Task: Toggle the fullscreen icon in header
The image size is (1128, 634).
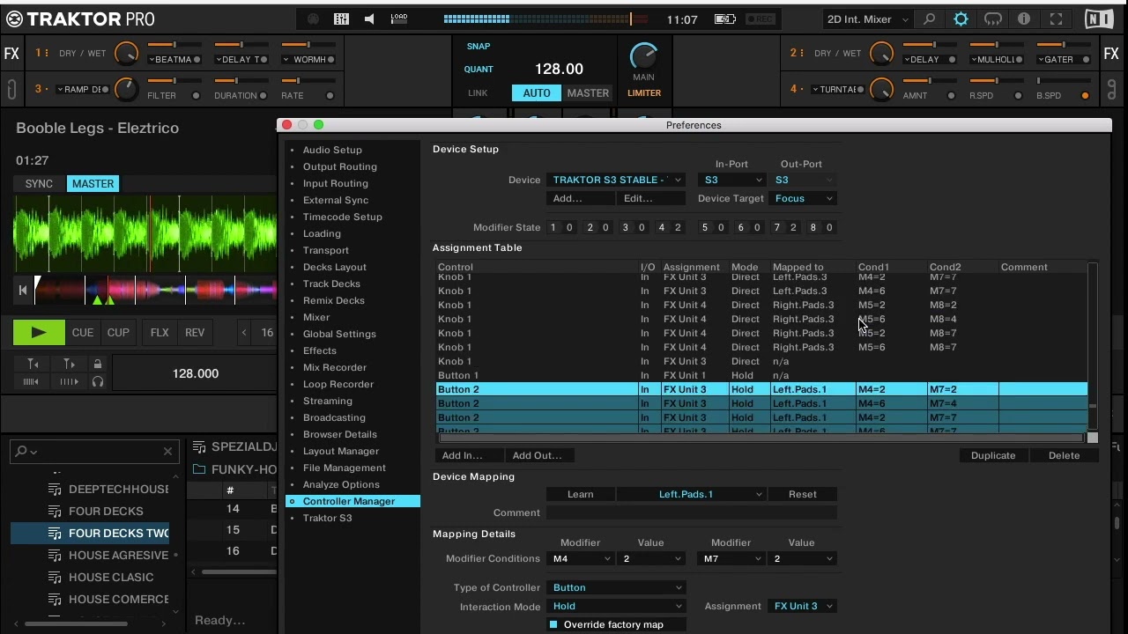Action: [1056, 19]
